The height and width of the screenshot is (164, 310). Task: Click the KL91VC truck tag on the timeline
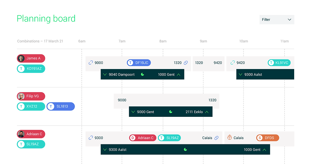279,63
